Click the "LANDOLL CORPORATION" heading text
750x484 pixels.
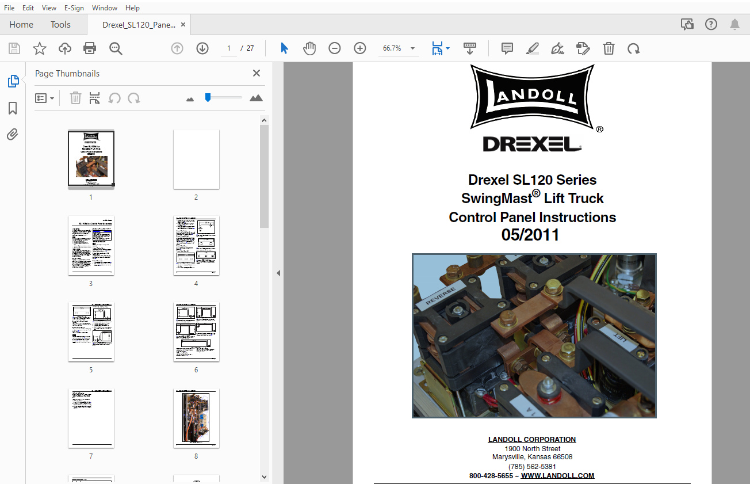click(532, 439)
